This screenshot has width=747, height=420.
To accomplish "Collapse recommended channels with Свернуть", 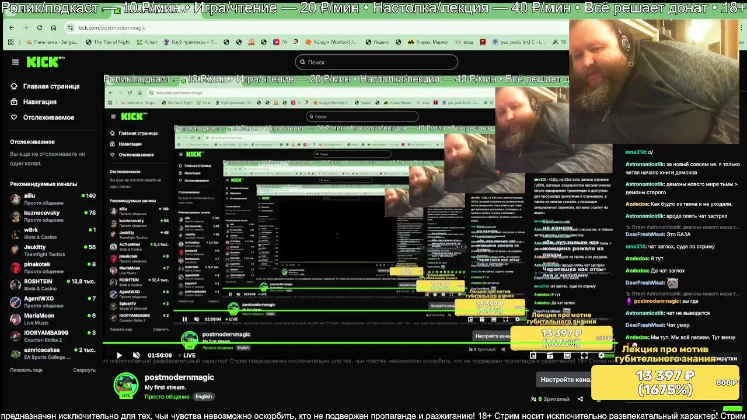I will click(x=84, y=370).
